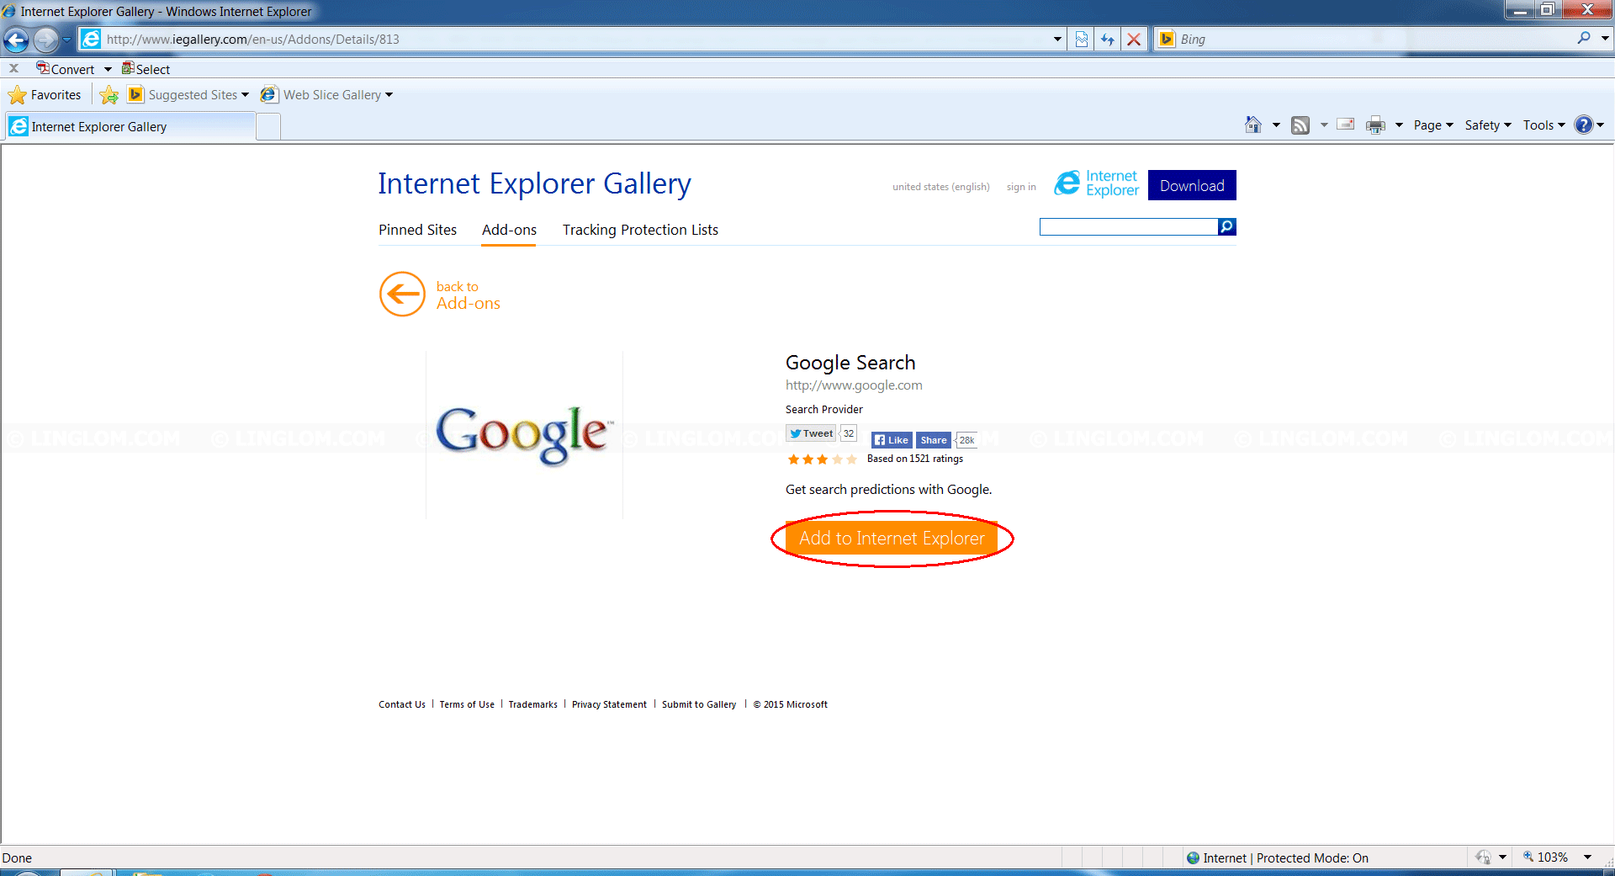
Task: Click the Compatibility View icon
Action: (x=1082, y=40)
